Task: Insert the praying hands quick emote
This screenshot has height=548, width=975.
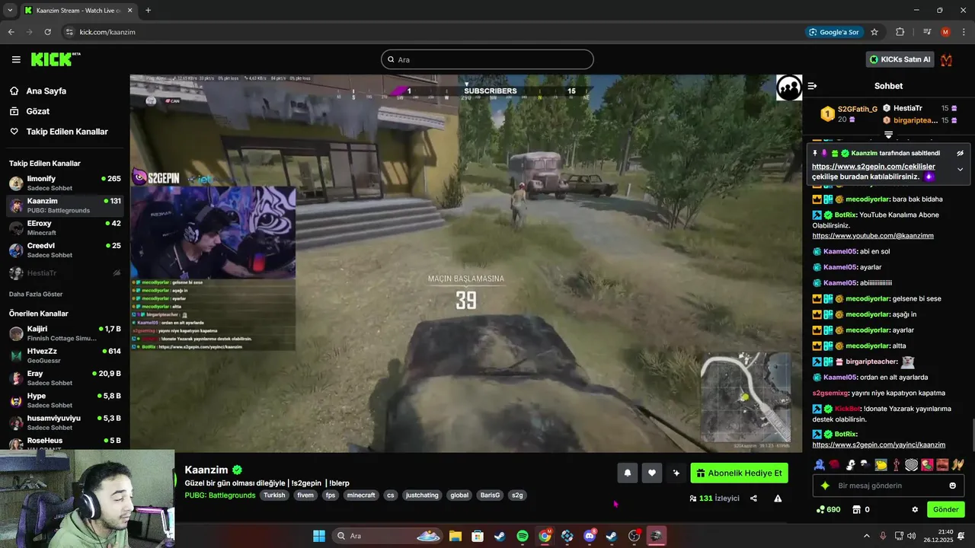Action: click(x=957, y=464)
